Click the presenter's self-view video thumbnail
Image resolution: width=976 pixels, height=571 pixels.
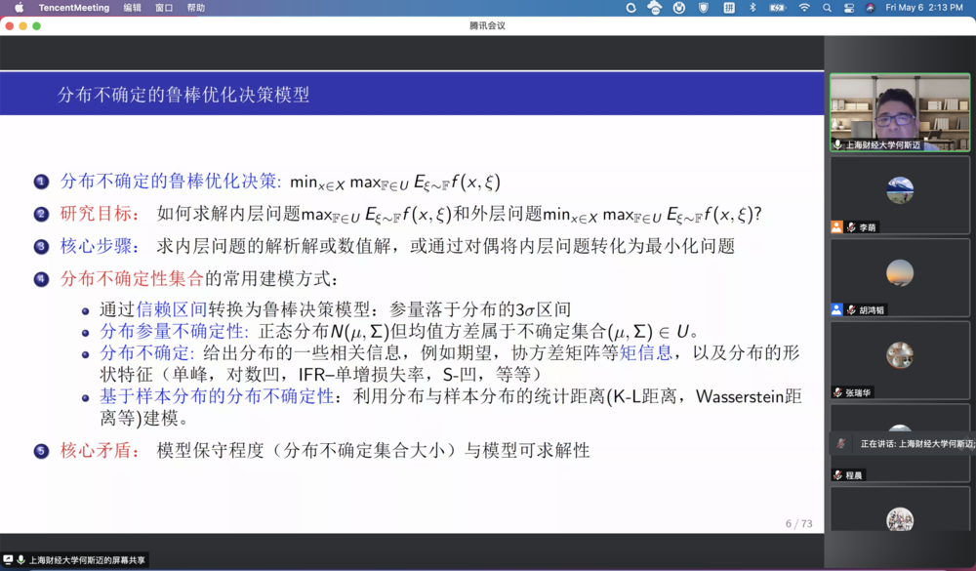(900, 107)
